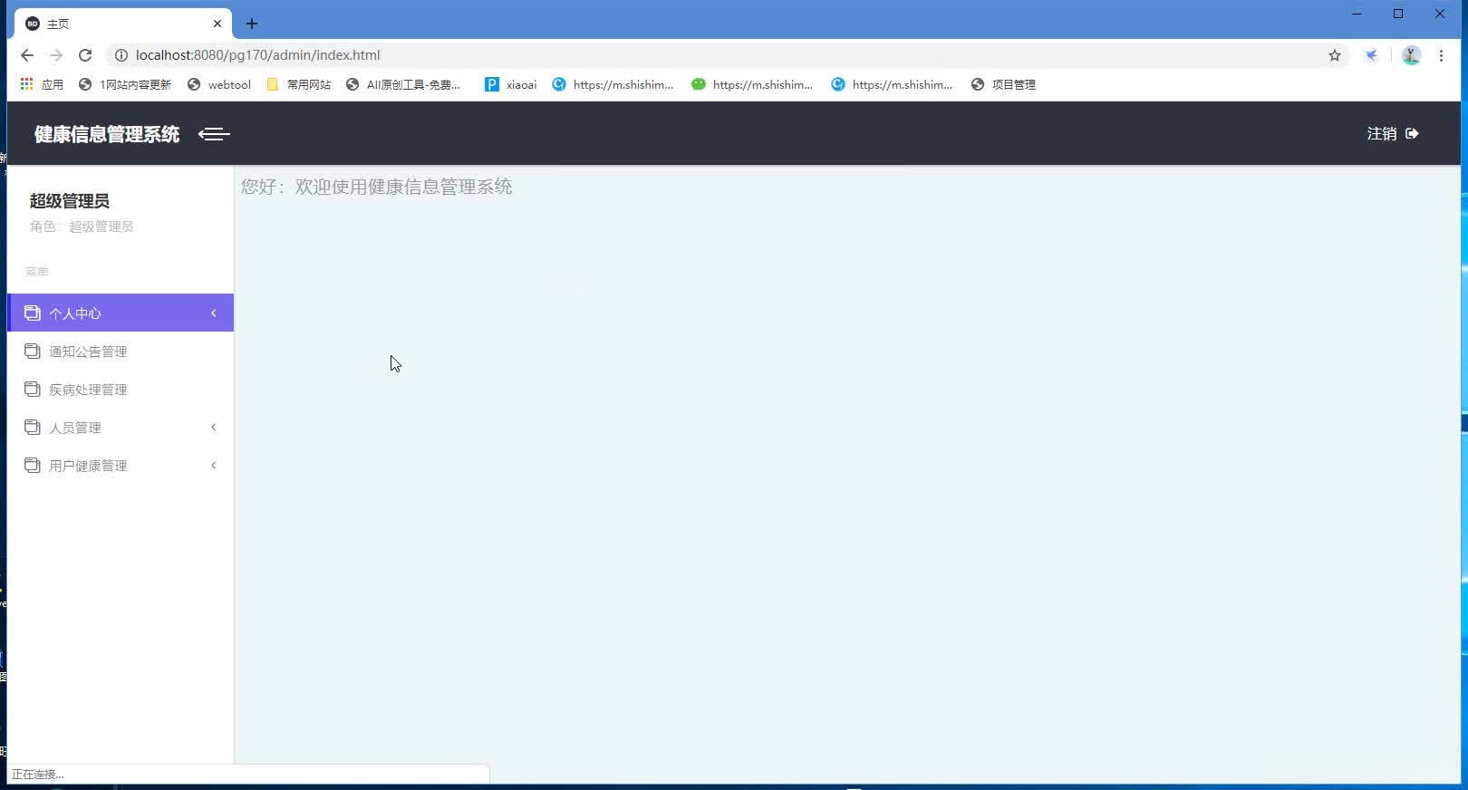Open the WeChat-icon m.shishim bookmark
The height and width of the screenshot is (790, 1468).
click(752, 84)
